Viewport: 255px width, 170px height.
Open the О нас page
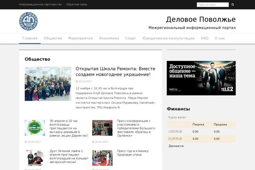(220, 38)
